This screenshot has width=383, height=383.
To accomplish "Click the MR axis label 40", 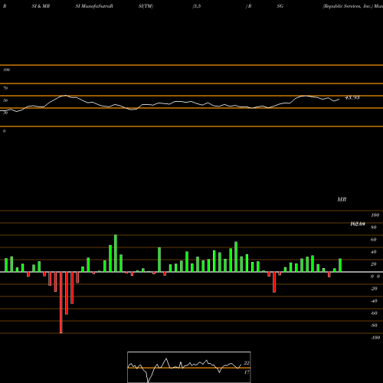I will [373, 252].
